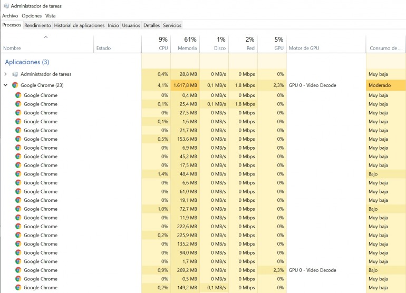Screen dimensions: 406x293
Task: Sort by the Disco column header showing 1%
Action: [x=214, y=44]
